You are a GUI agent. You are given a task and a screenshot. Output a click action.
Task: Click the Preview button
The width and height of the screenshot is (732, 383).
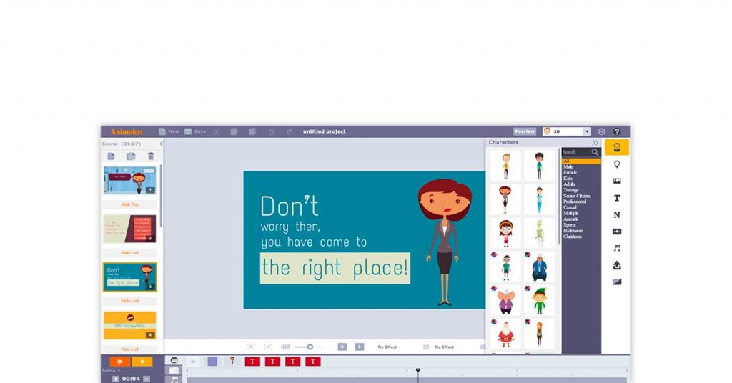pyautogui.click(x=525, y=131)
